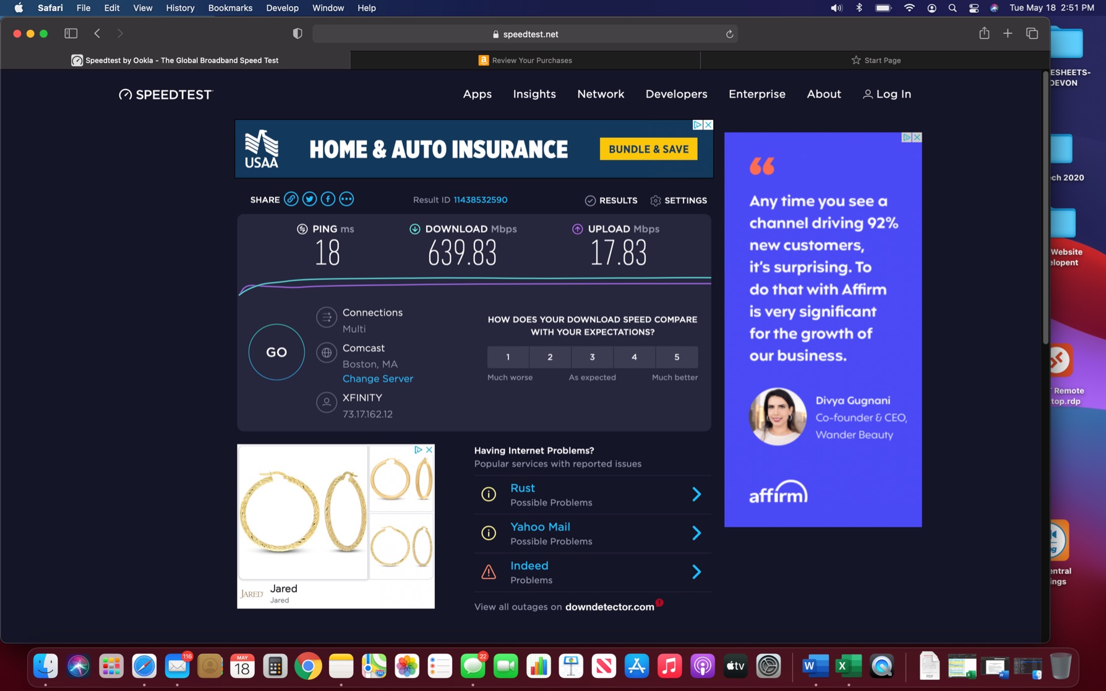
Task: Switch to the Start Page tab
Action: pos(875,60)
